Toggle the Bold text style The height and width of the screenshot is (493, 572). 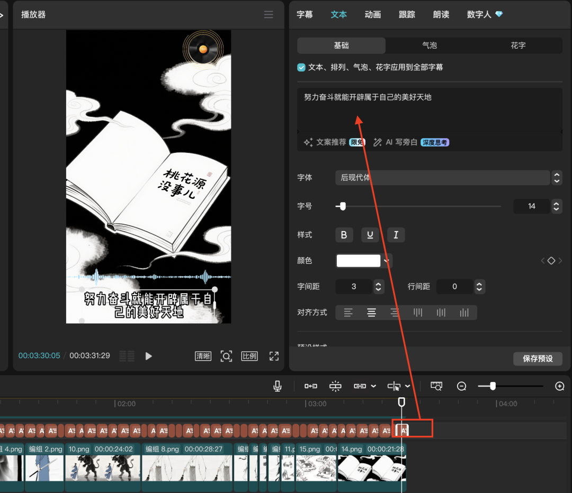coord(344,235)
